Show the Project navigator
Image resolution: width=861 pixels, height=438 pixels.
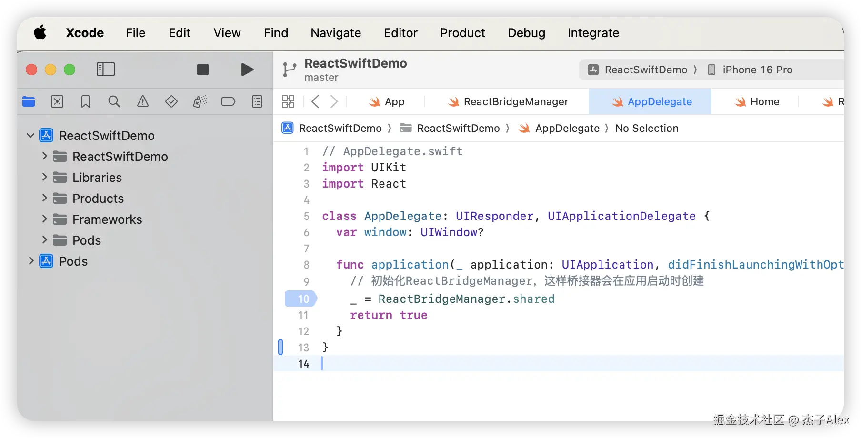point(29,101)
